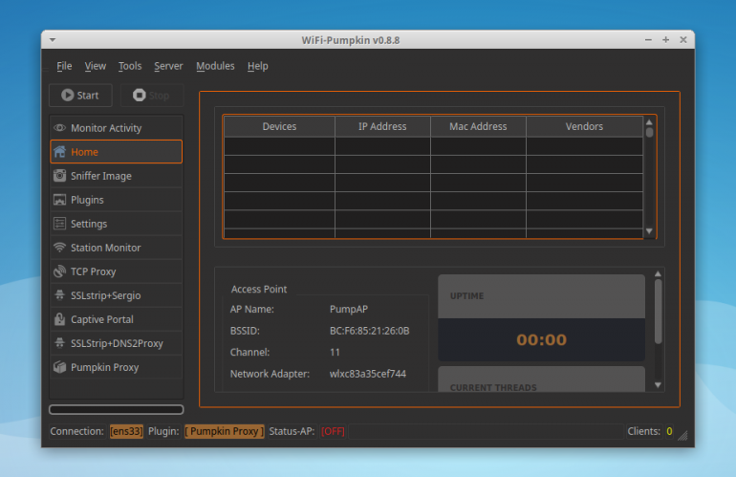Select SSLstrip+Sergio sidebar entry

(x=116, y=295)
